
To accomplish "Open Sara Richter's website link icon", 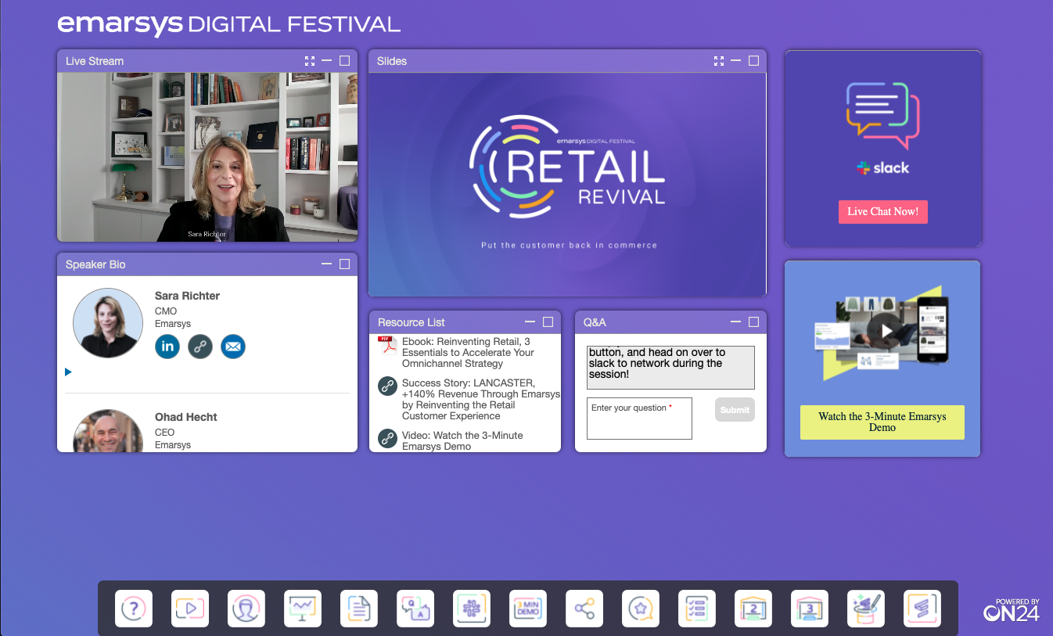I will [x=200, y=346].
